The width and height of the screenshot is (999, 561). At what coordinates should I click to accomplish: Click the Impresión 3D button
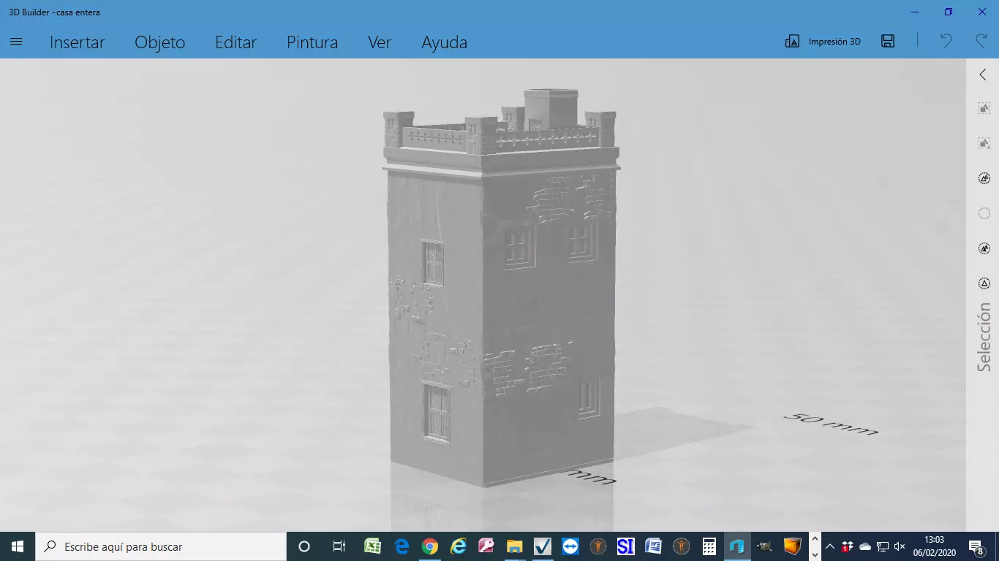[823, 42]
